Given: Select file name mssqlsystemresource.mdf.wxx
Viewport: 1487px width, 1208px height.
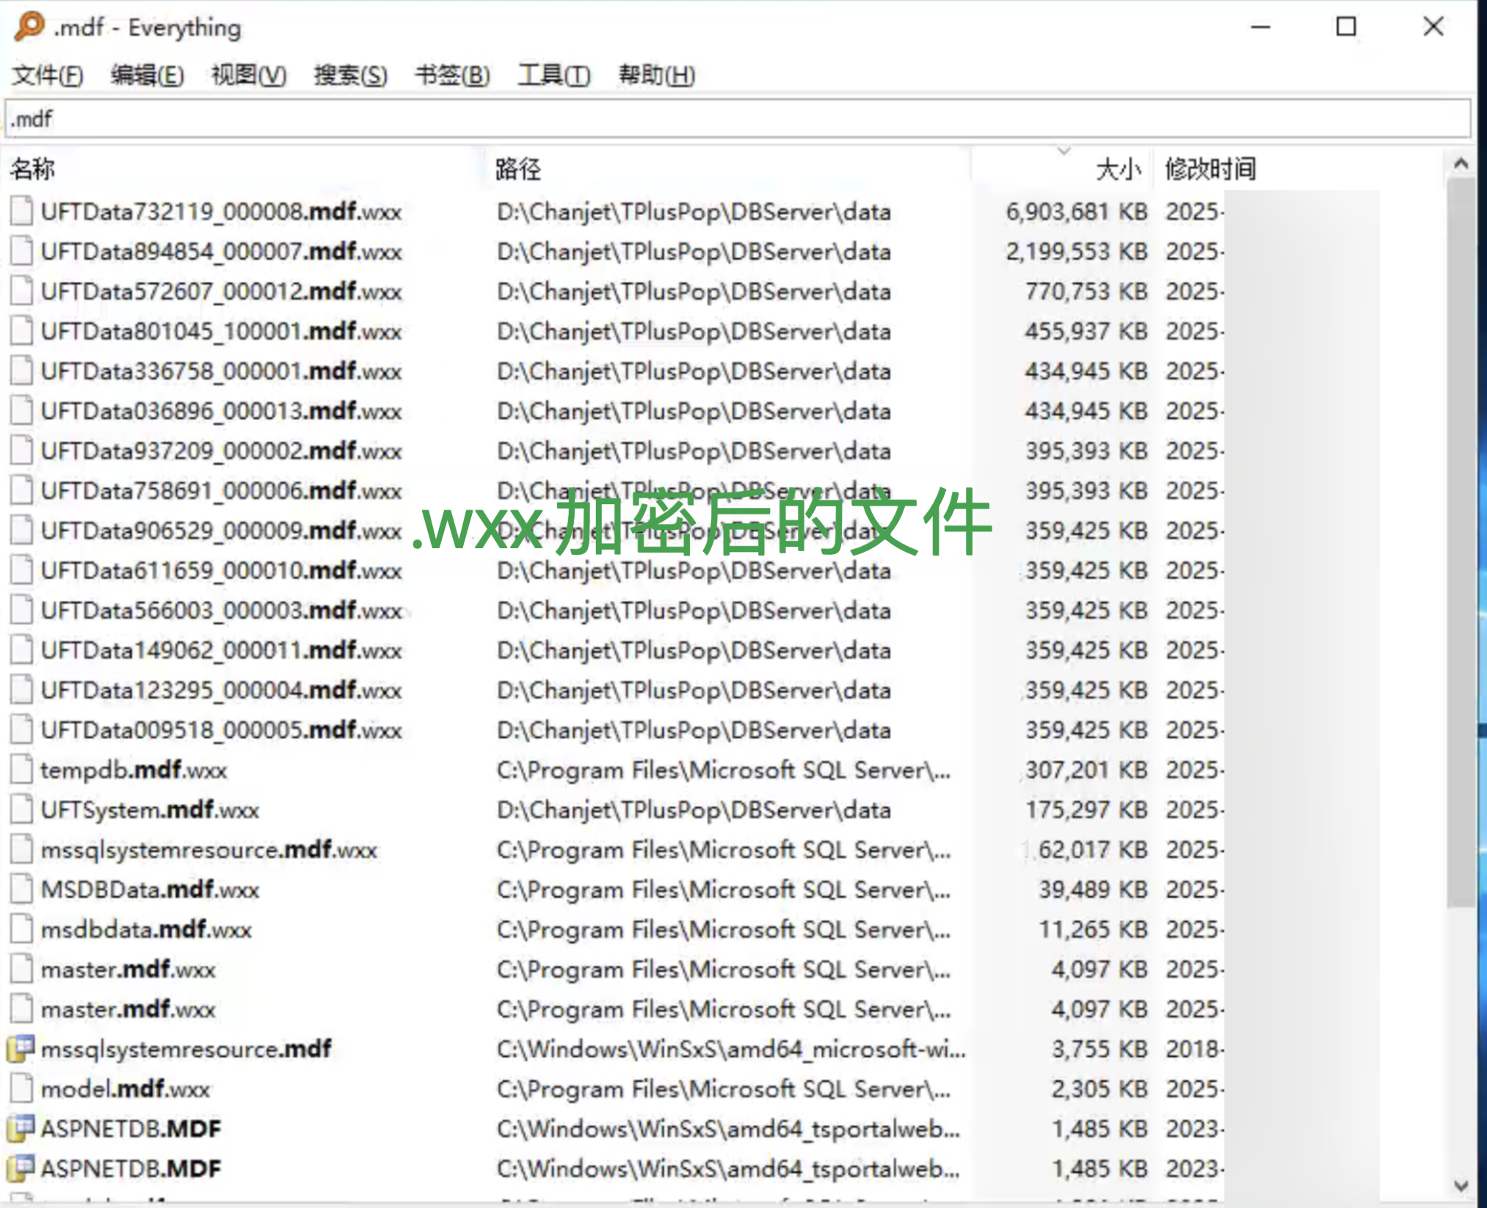Looking at the screenshot, I should 208,850.
